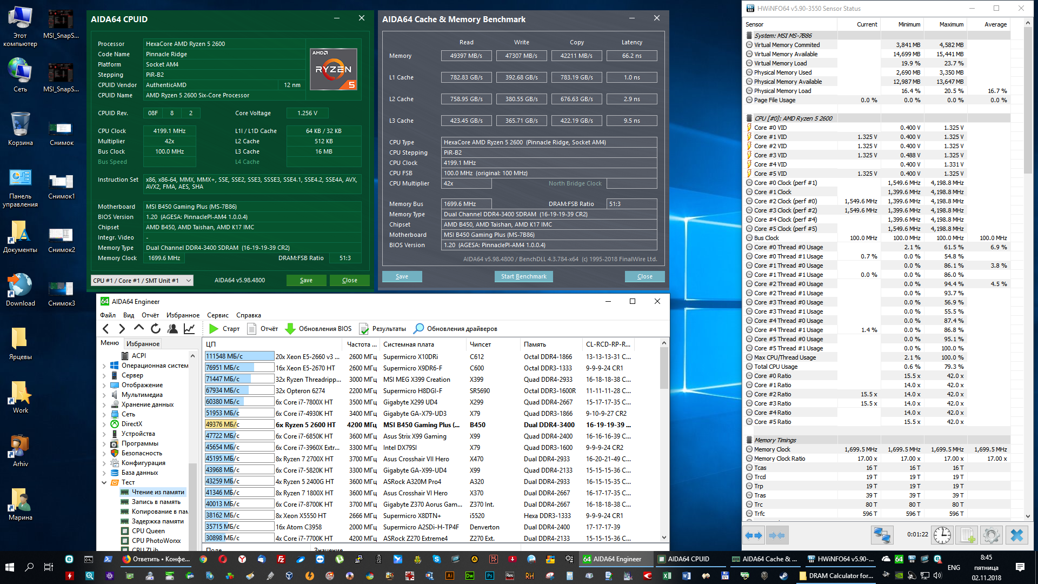Switch to the Избранное tab
The height and width of the screenshot is (584, 1038).
click(143, 343)
